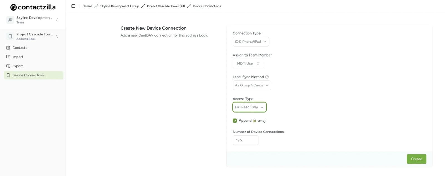The width and height of the screenshot is (445, 176).
Task: Click the Device Connections sidebar icon
Action: [8, 75]
